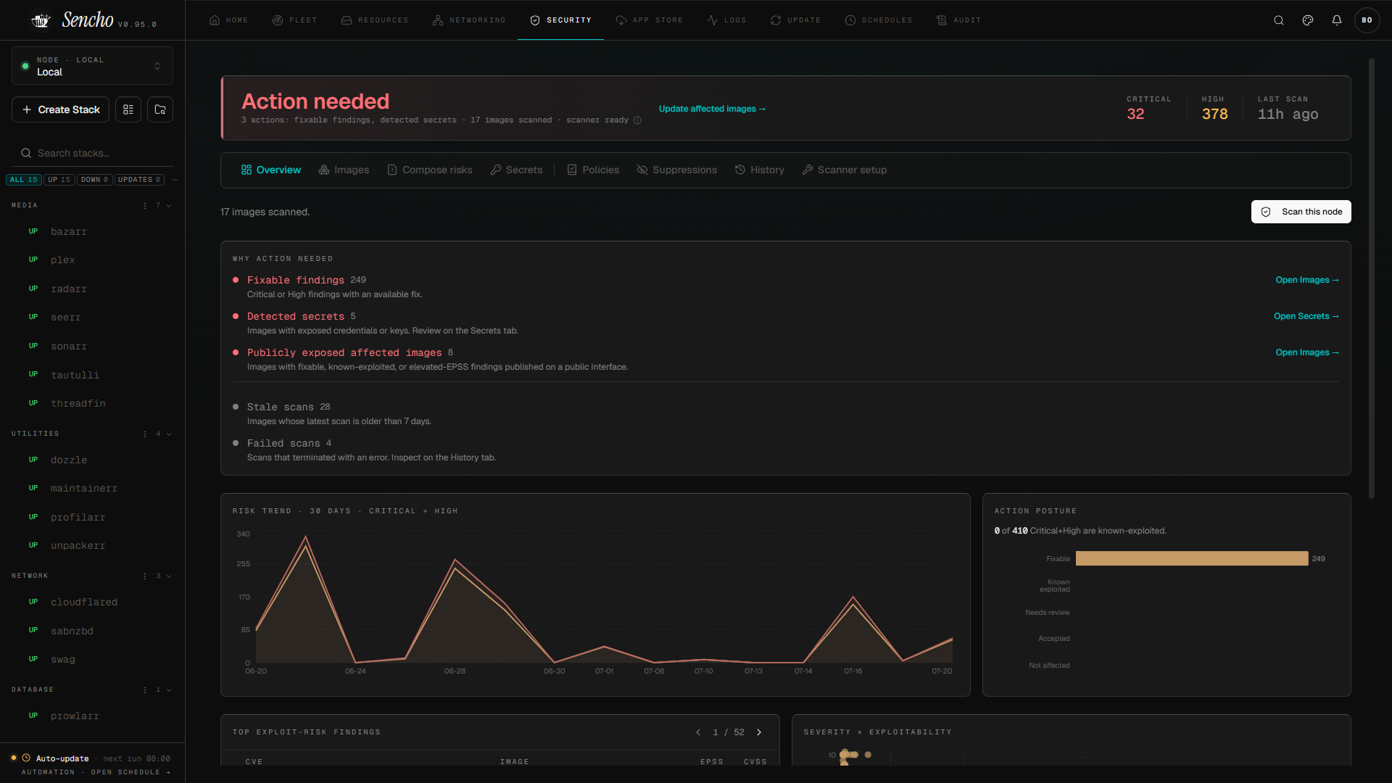This screenshot has height=783, width=1392.
Task: Switch to the Policies tab
Action: (593, 170)
